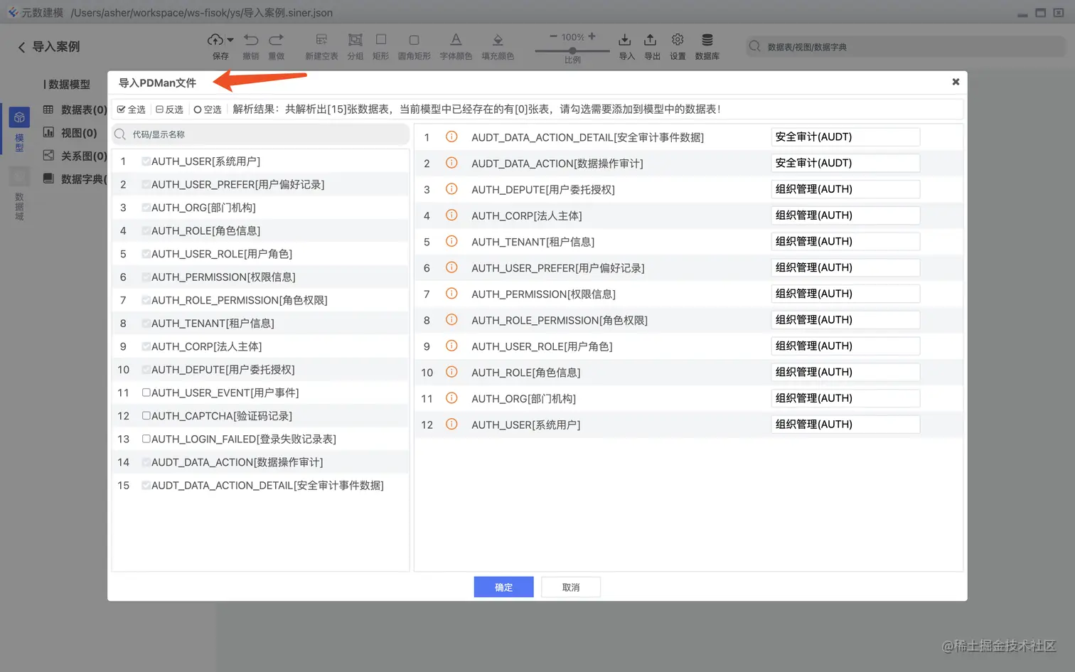This screenshot has width=1075, height=672.
Task: Toggle checkbox for AUTH_USER_PREFER[用户偏好记录]
Action: click(x=146, y=185)
